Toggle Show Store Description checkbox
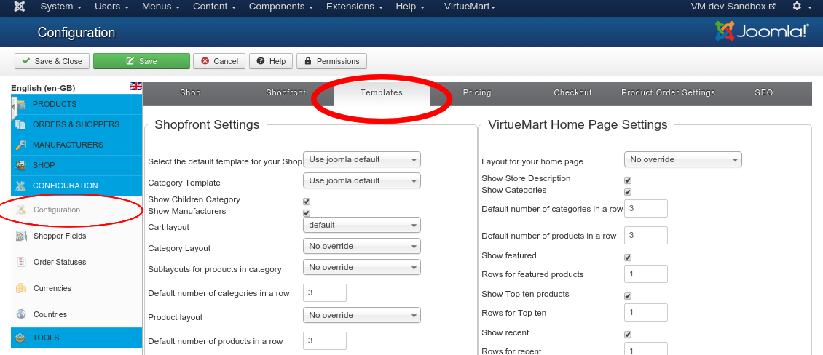Screen dimensions: 823x355 point(628,180)
